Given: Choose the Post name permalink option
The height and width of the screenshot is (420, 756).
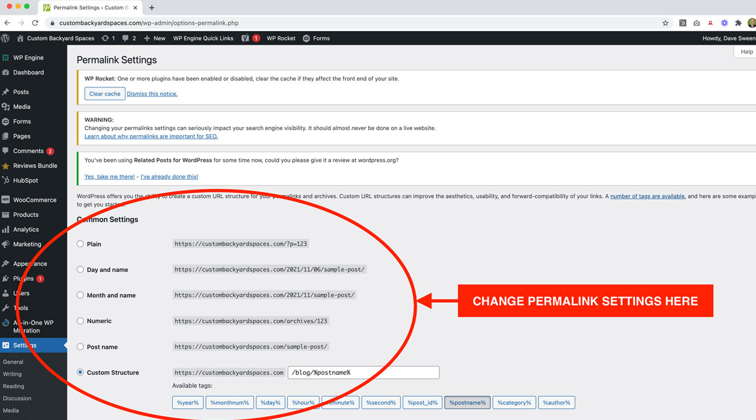Looking at the screenshot, I should tap(80, 347).
